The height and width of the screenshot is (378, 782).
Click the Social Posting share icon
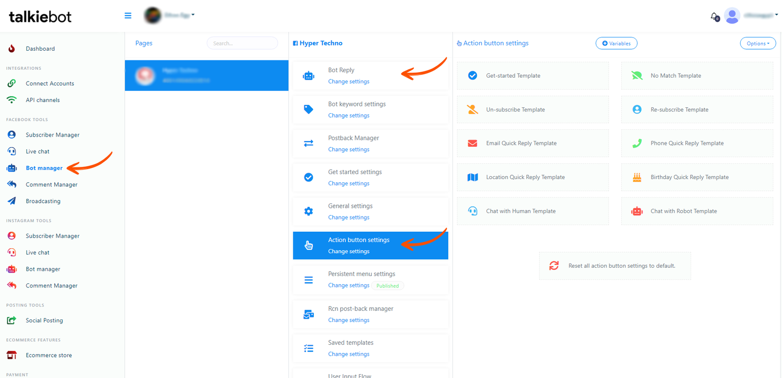pos(12,320)
